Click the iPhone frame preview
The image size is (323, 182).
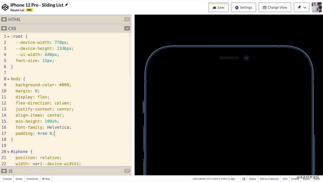click(229, 110)
